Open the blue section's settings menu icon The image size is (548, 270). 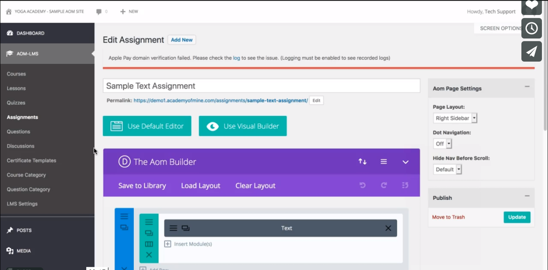click(124, 217)
